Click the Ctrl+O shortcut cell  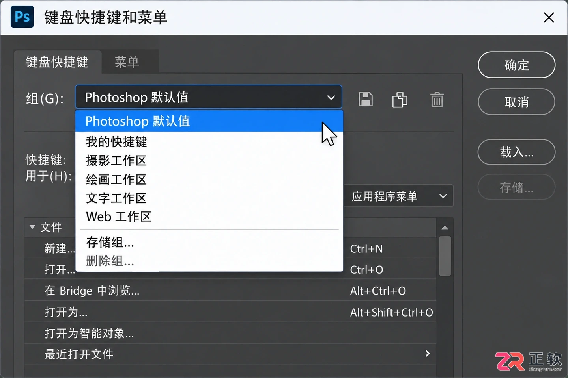click(x=366, y=270)
